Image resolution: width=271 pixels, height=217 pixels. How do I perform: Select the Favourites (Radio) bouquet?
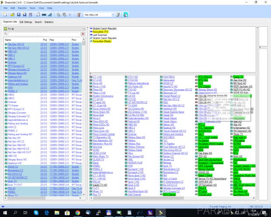(102, 42)
